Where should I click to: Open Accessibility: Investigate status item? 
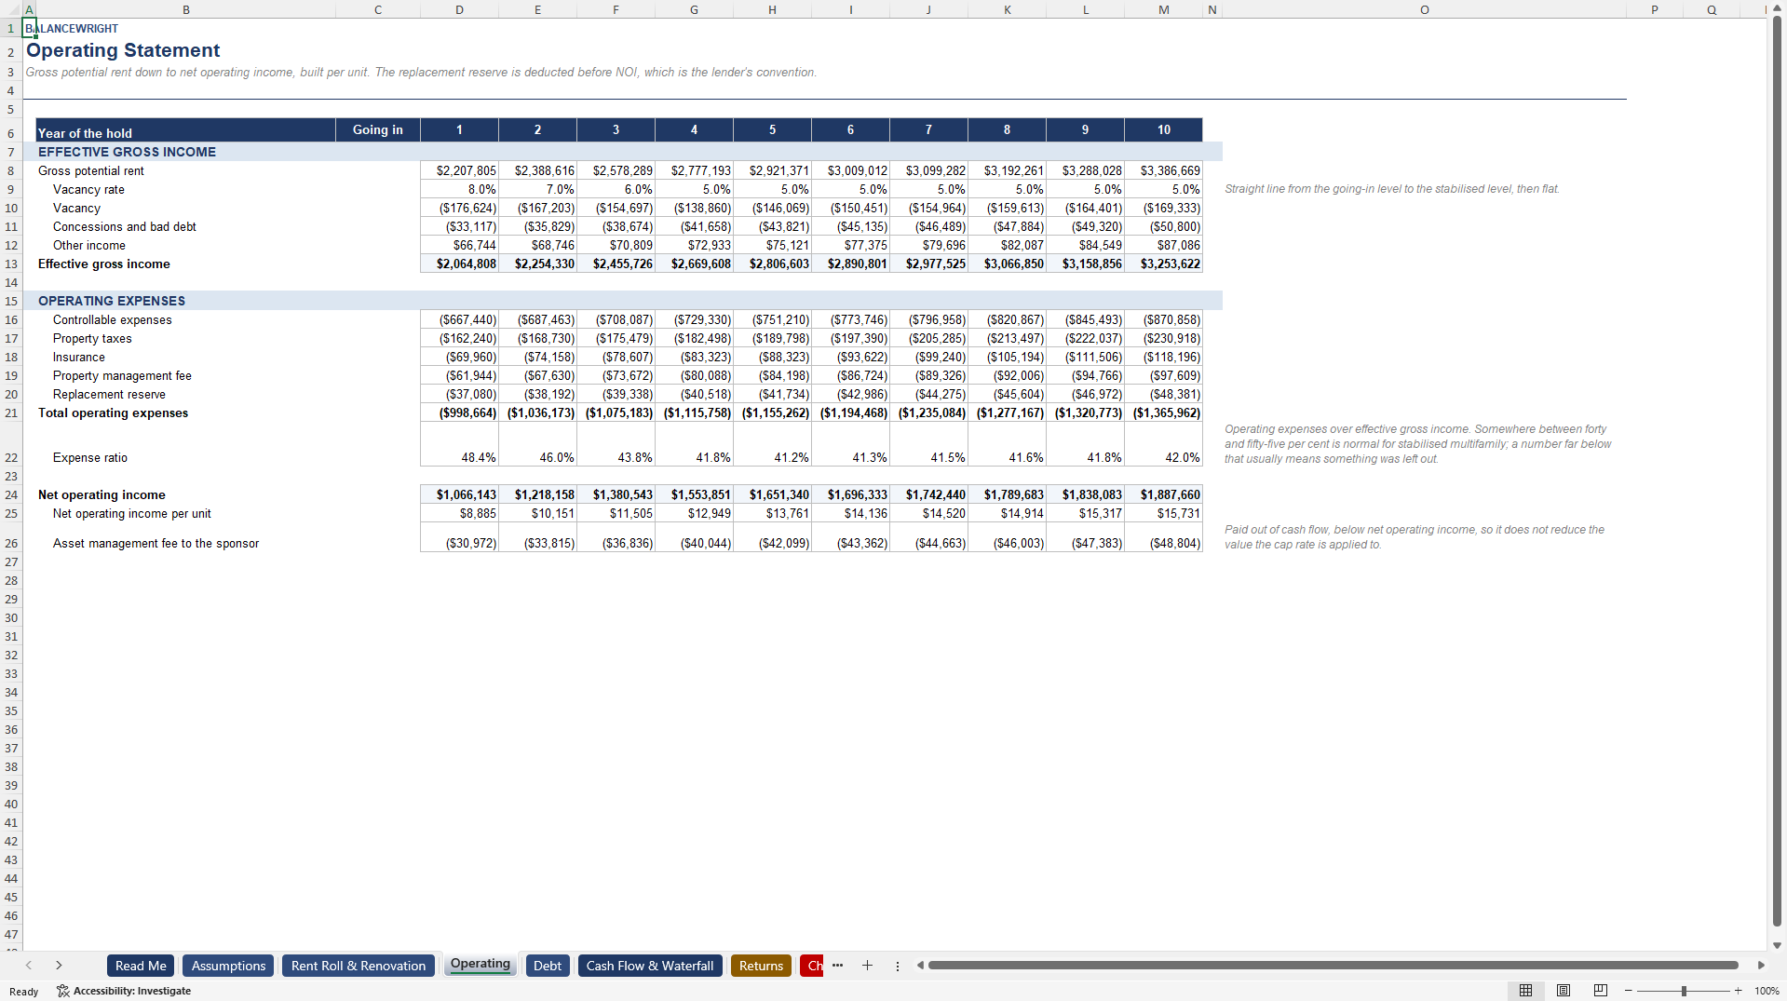124,991
